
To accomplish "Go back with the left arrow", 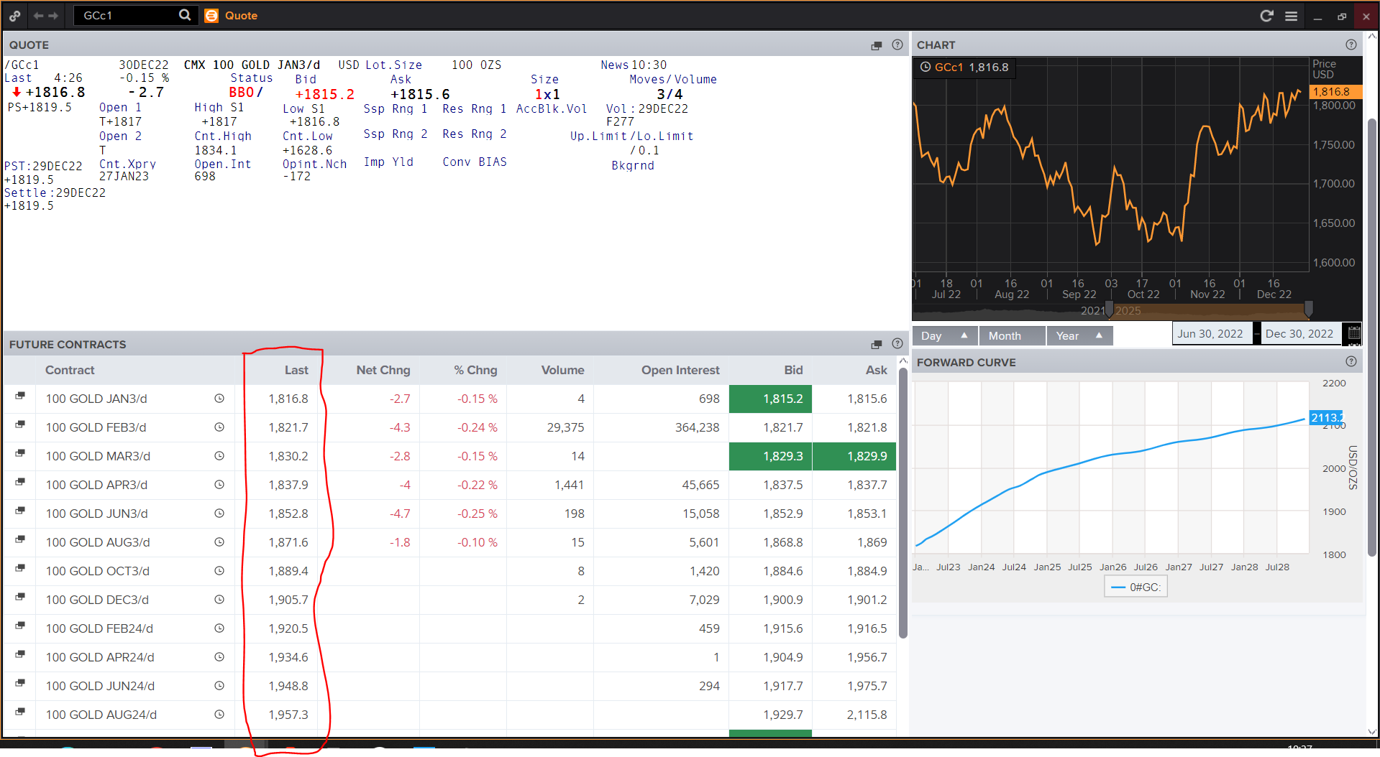I will [x=38, y=15].
